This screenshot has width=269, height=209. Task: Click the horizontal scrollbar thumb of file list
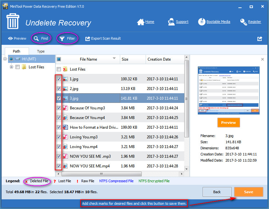pos(101,174)
